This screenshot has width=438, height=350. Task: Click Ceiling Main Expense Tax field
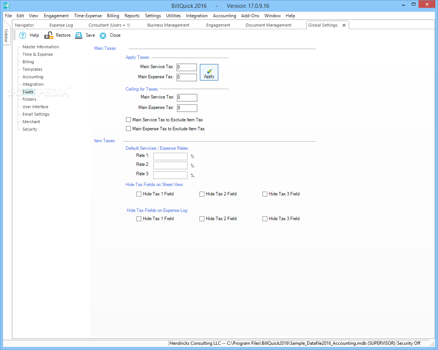coord(187,108)
